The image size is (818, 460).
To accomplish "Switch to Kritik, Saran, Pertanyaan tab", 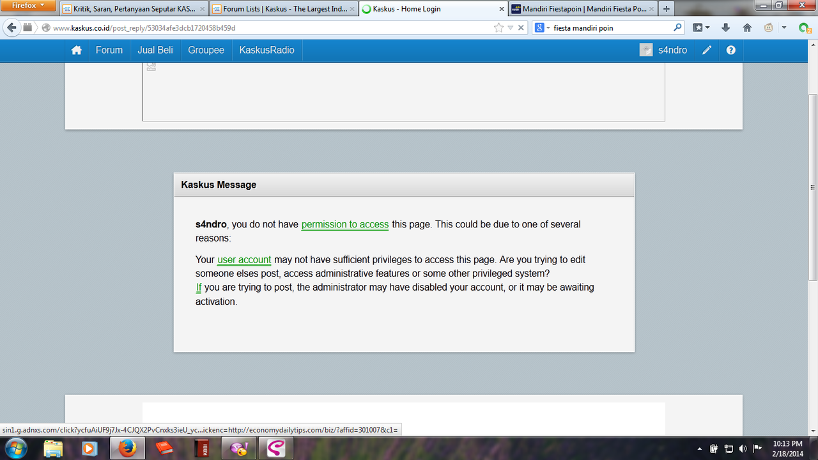I will pos(133,9).
